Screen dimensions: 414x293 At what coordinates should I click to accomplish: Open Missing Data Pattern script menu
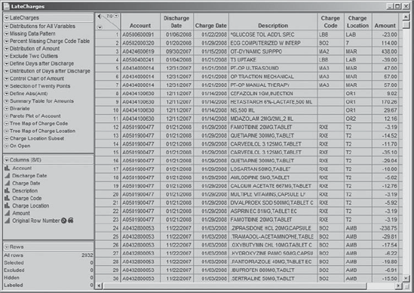pos(7,34)
